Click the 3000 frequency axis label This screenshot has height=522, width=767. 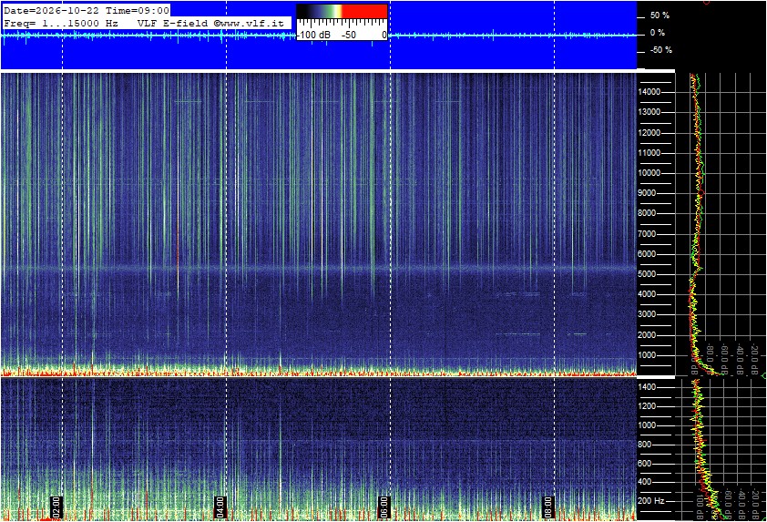[647, 314]
